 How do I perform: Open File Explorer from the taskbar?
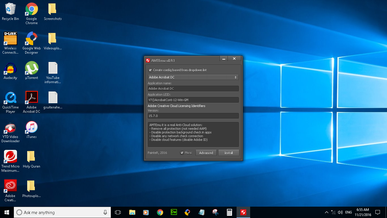(132, 212)
